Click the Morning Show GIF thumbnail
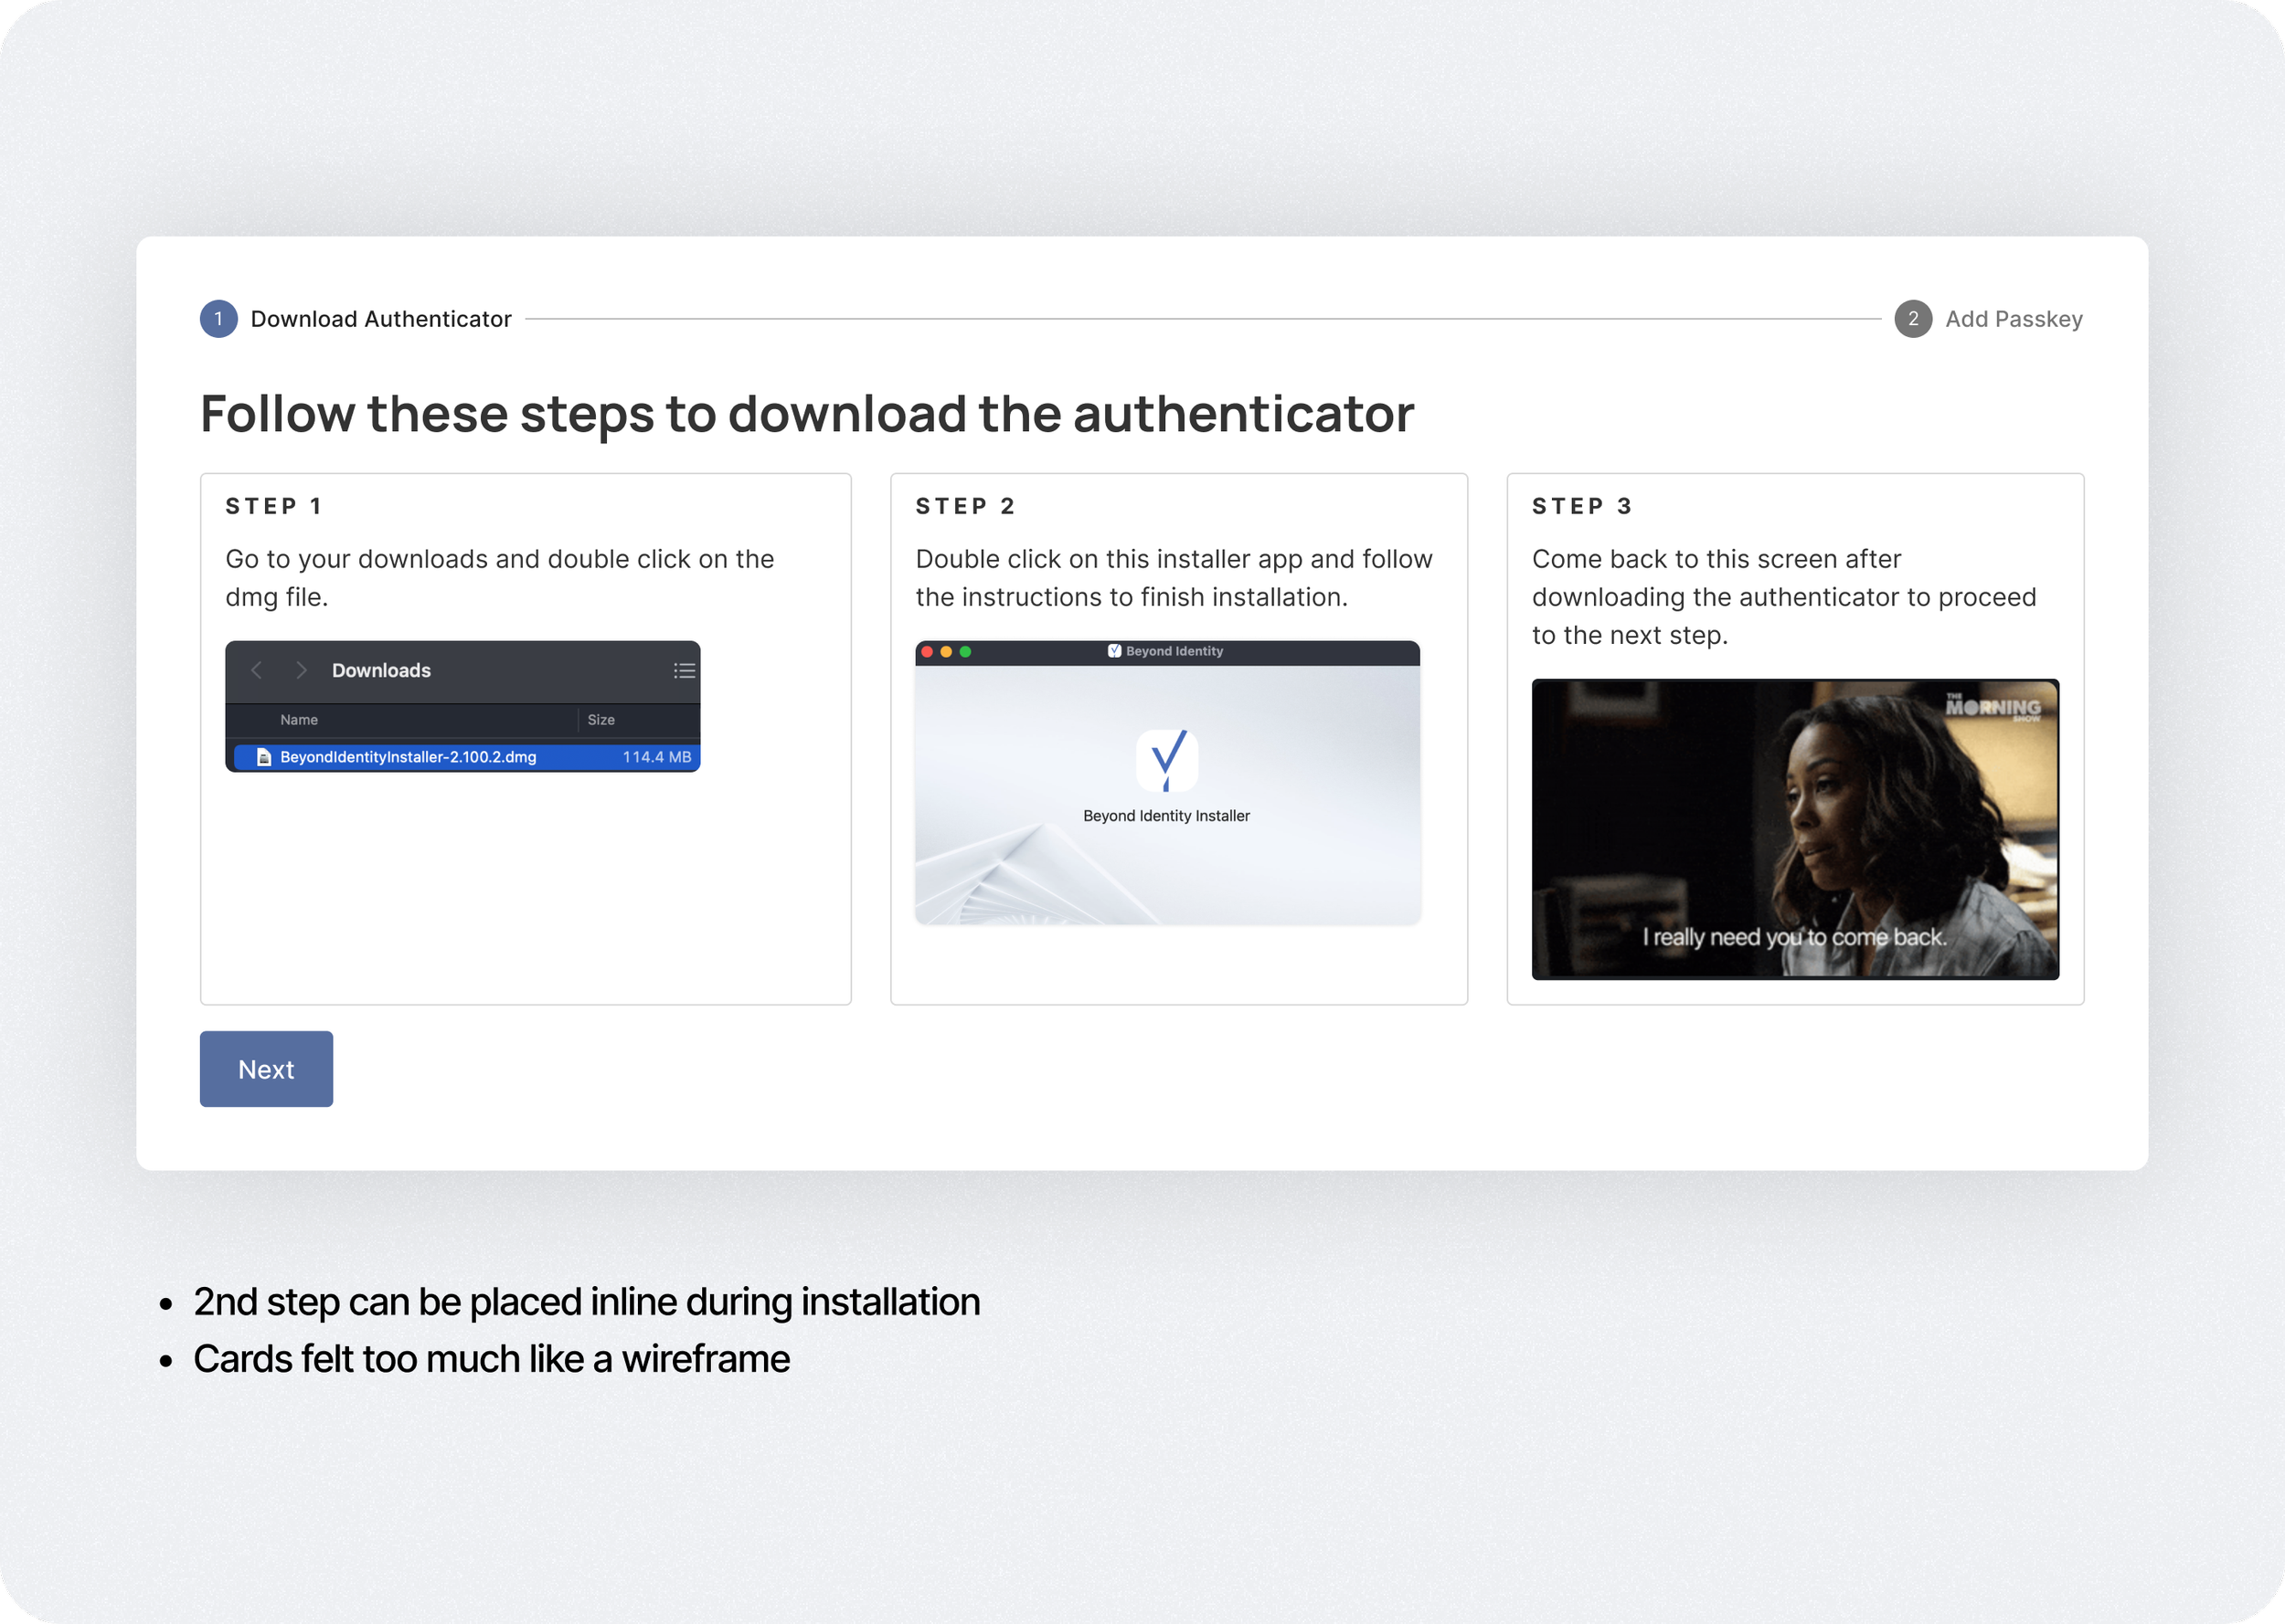2285x1624 pixels. 1795,829
